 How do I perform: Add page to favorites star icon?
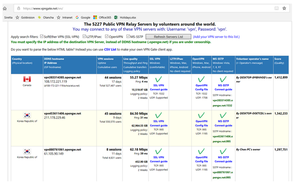coord(284,8)
